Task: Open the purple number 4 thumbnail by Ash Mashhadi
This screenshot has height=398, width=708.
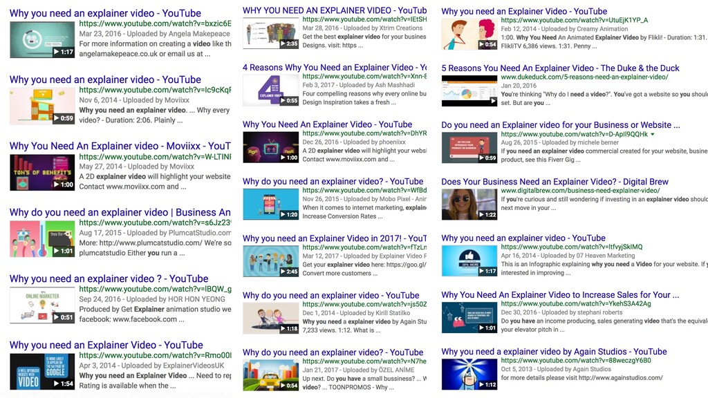Action: pyautogui.click(x=271, y=90)
